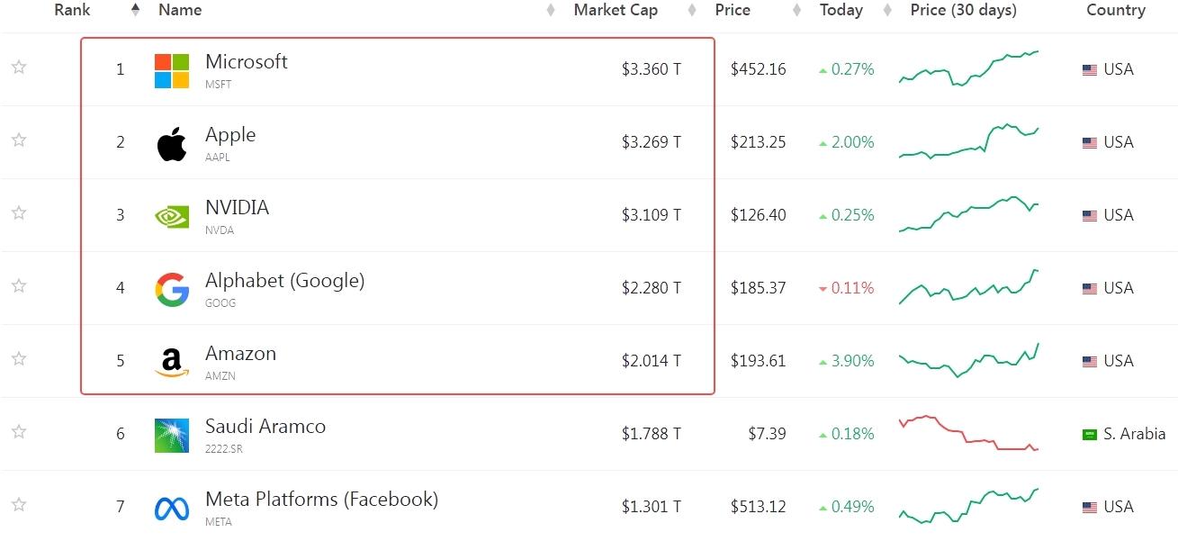
Task: Click the Apple 30-day price sparkline chart
Action: click(x=968, y=142)
